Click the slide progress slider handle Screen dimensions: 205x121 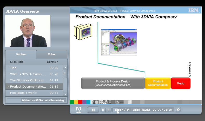[x=118, y=112]
